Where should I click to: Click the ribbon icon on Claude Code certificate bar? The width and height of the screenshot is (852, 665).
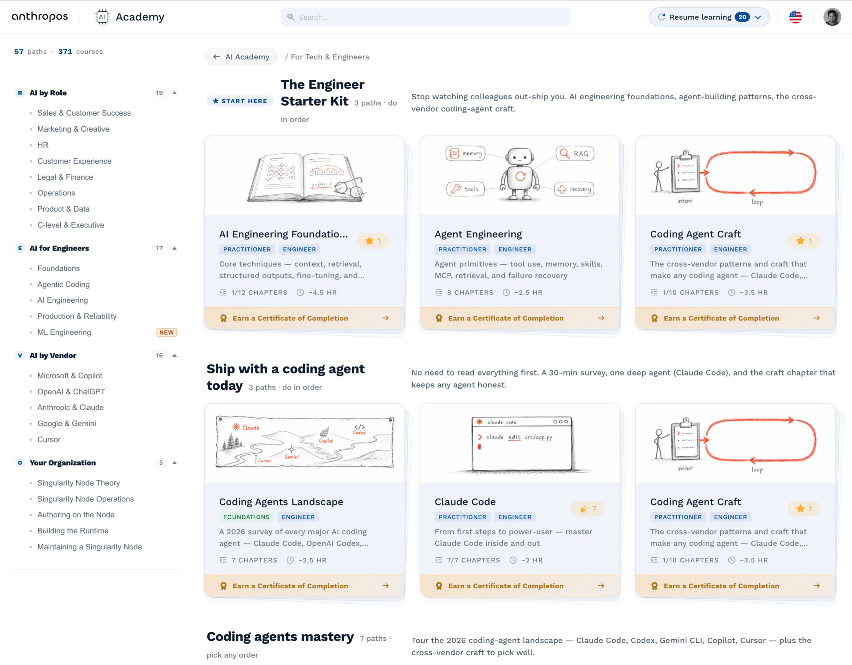click(439, 586)
